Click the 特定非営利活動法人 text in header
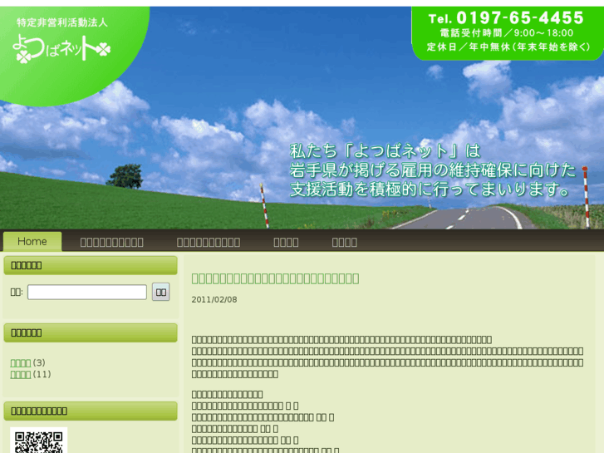 pyautogui.click(x=62, y=22)
